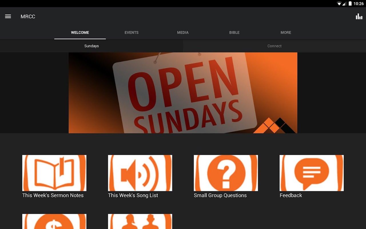
Task: Open Small Group Questions question-mark icon
Action: tap(226, 173)
